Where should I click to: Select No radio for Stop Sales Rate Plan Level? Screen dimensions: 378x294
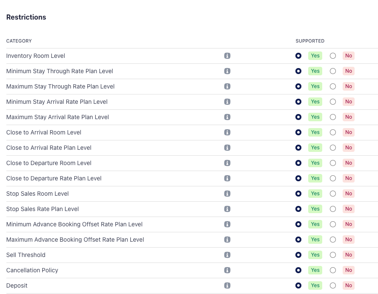[333, 209]
